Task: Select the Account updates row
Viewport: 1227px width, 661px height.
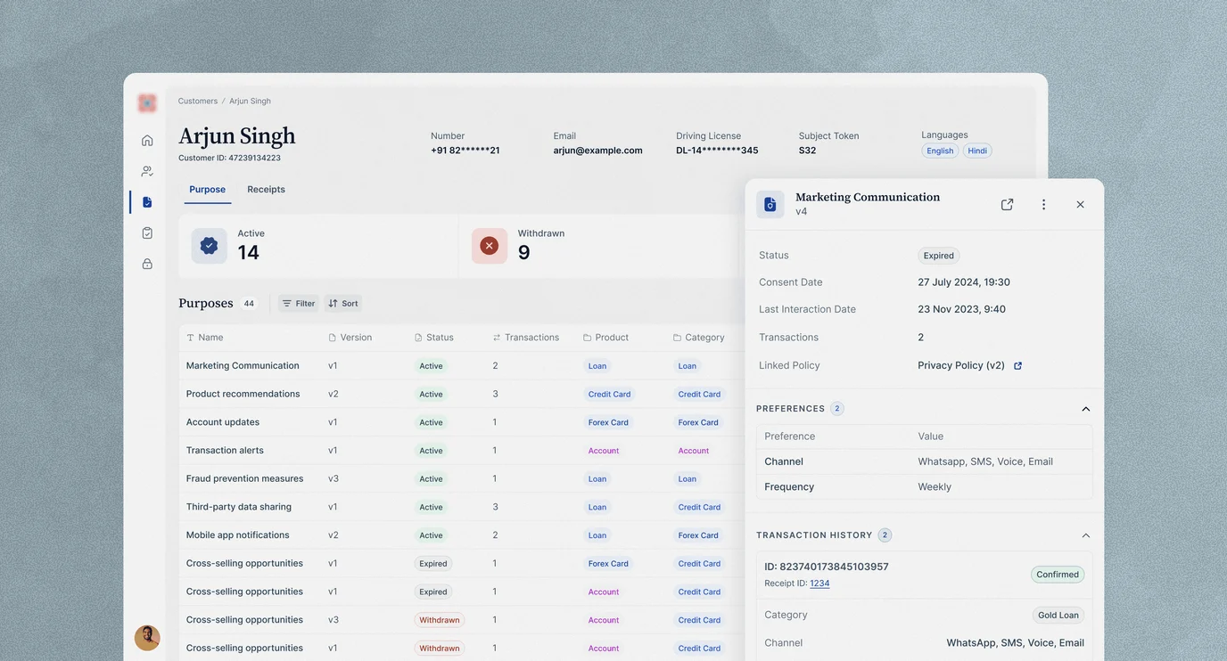Action: click(462, 422)
